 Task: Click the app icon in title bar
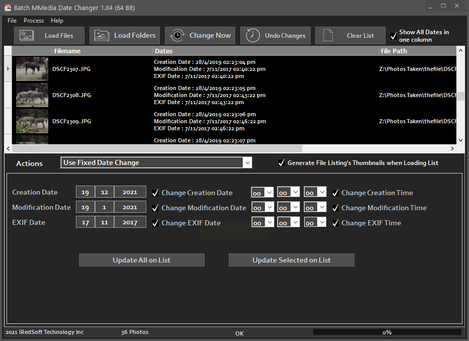click(8, 8)
